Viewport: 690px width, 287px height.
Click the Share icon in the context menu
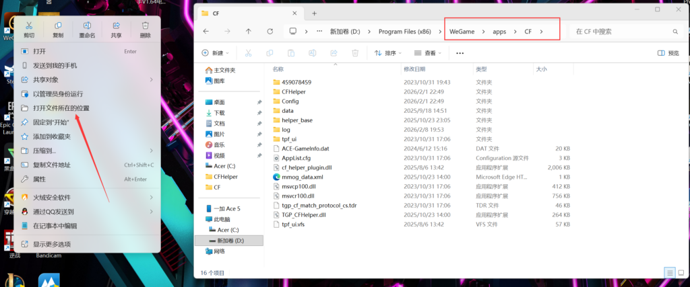pos(116,26)
